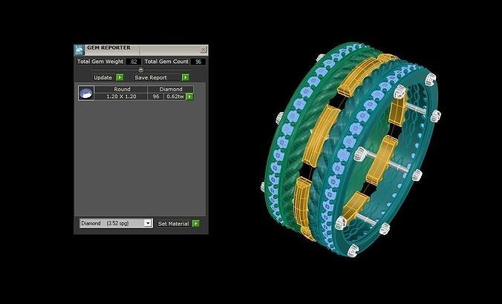Click the round diamond gem thumbnail icon

point(86,93)
